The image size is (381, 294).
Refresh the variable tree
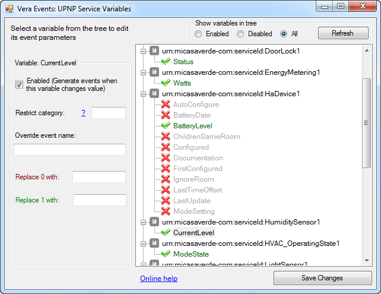[343, 33]
